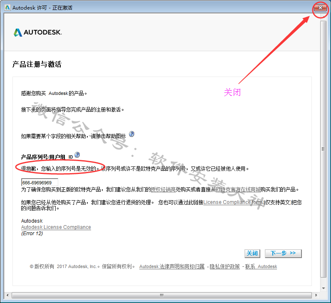
Task: Open the 授权经销商 link
Action: click(163, 189)
